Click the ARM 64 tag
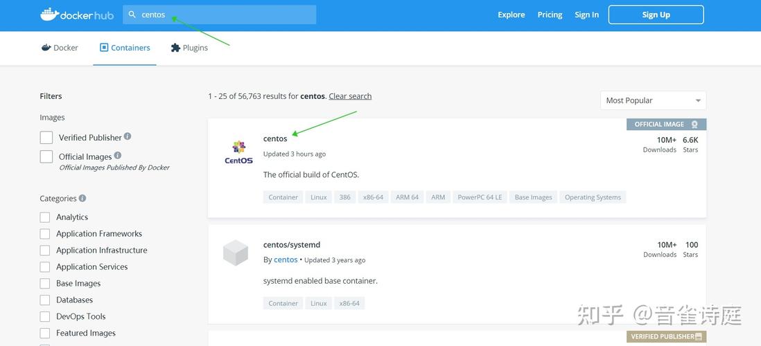761x346 pixels. [x=408, y=197]
